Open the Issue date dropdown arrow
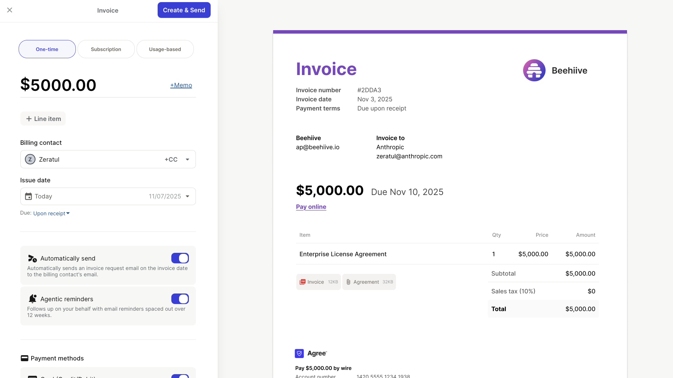Image resolution: width=673 pixels, height=378 pixels. [187, 196]
